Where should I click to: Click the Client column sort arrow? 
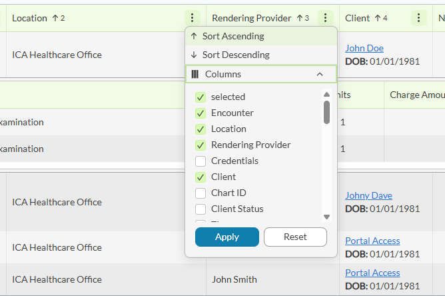coord(377,18)
